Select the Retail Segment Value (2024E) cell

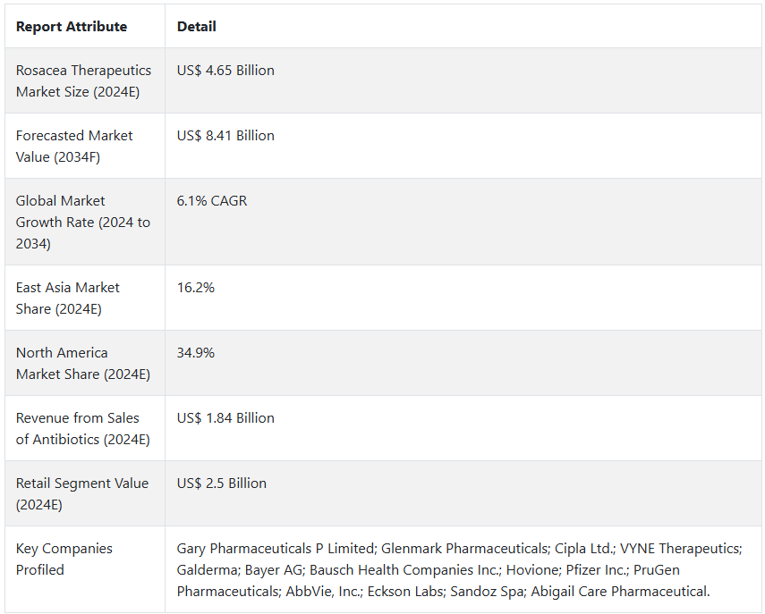pyautogui.click(x=85, y=493)
